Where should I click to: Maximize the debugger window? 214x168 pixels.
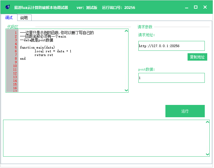point(196,7)
